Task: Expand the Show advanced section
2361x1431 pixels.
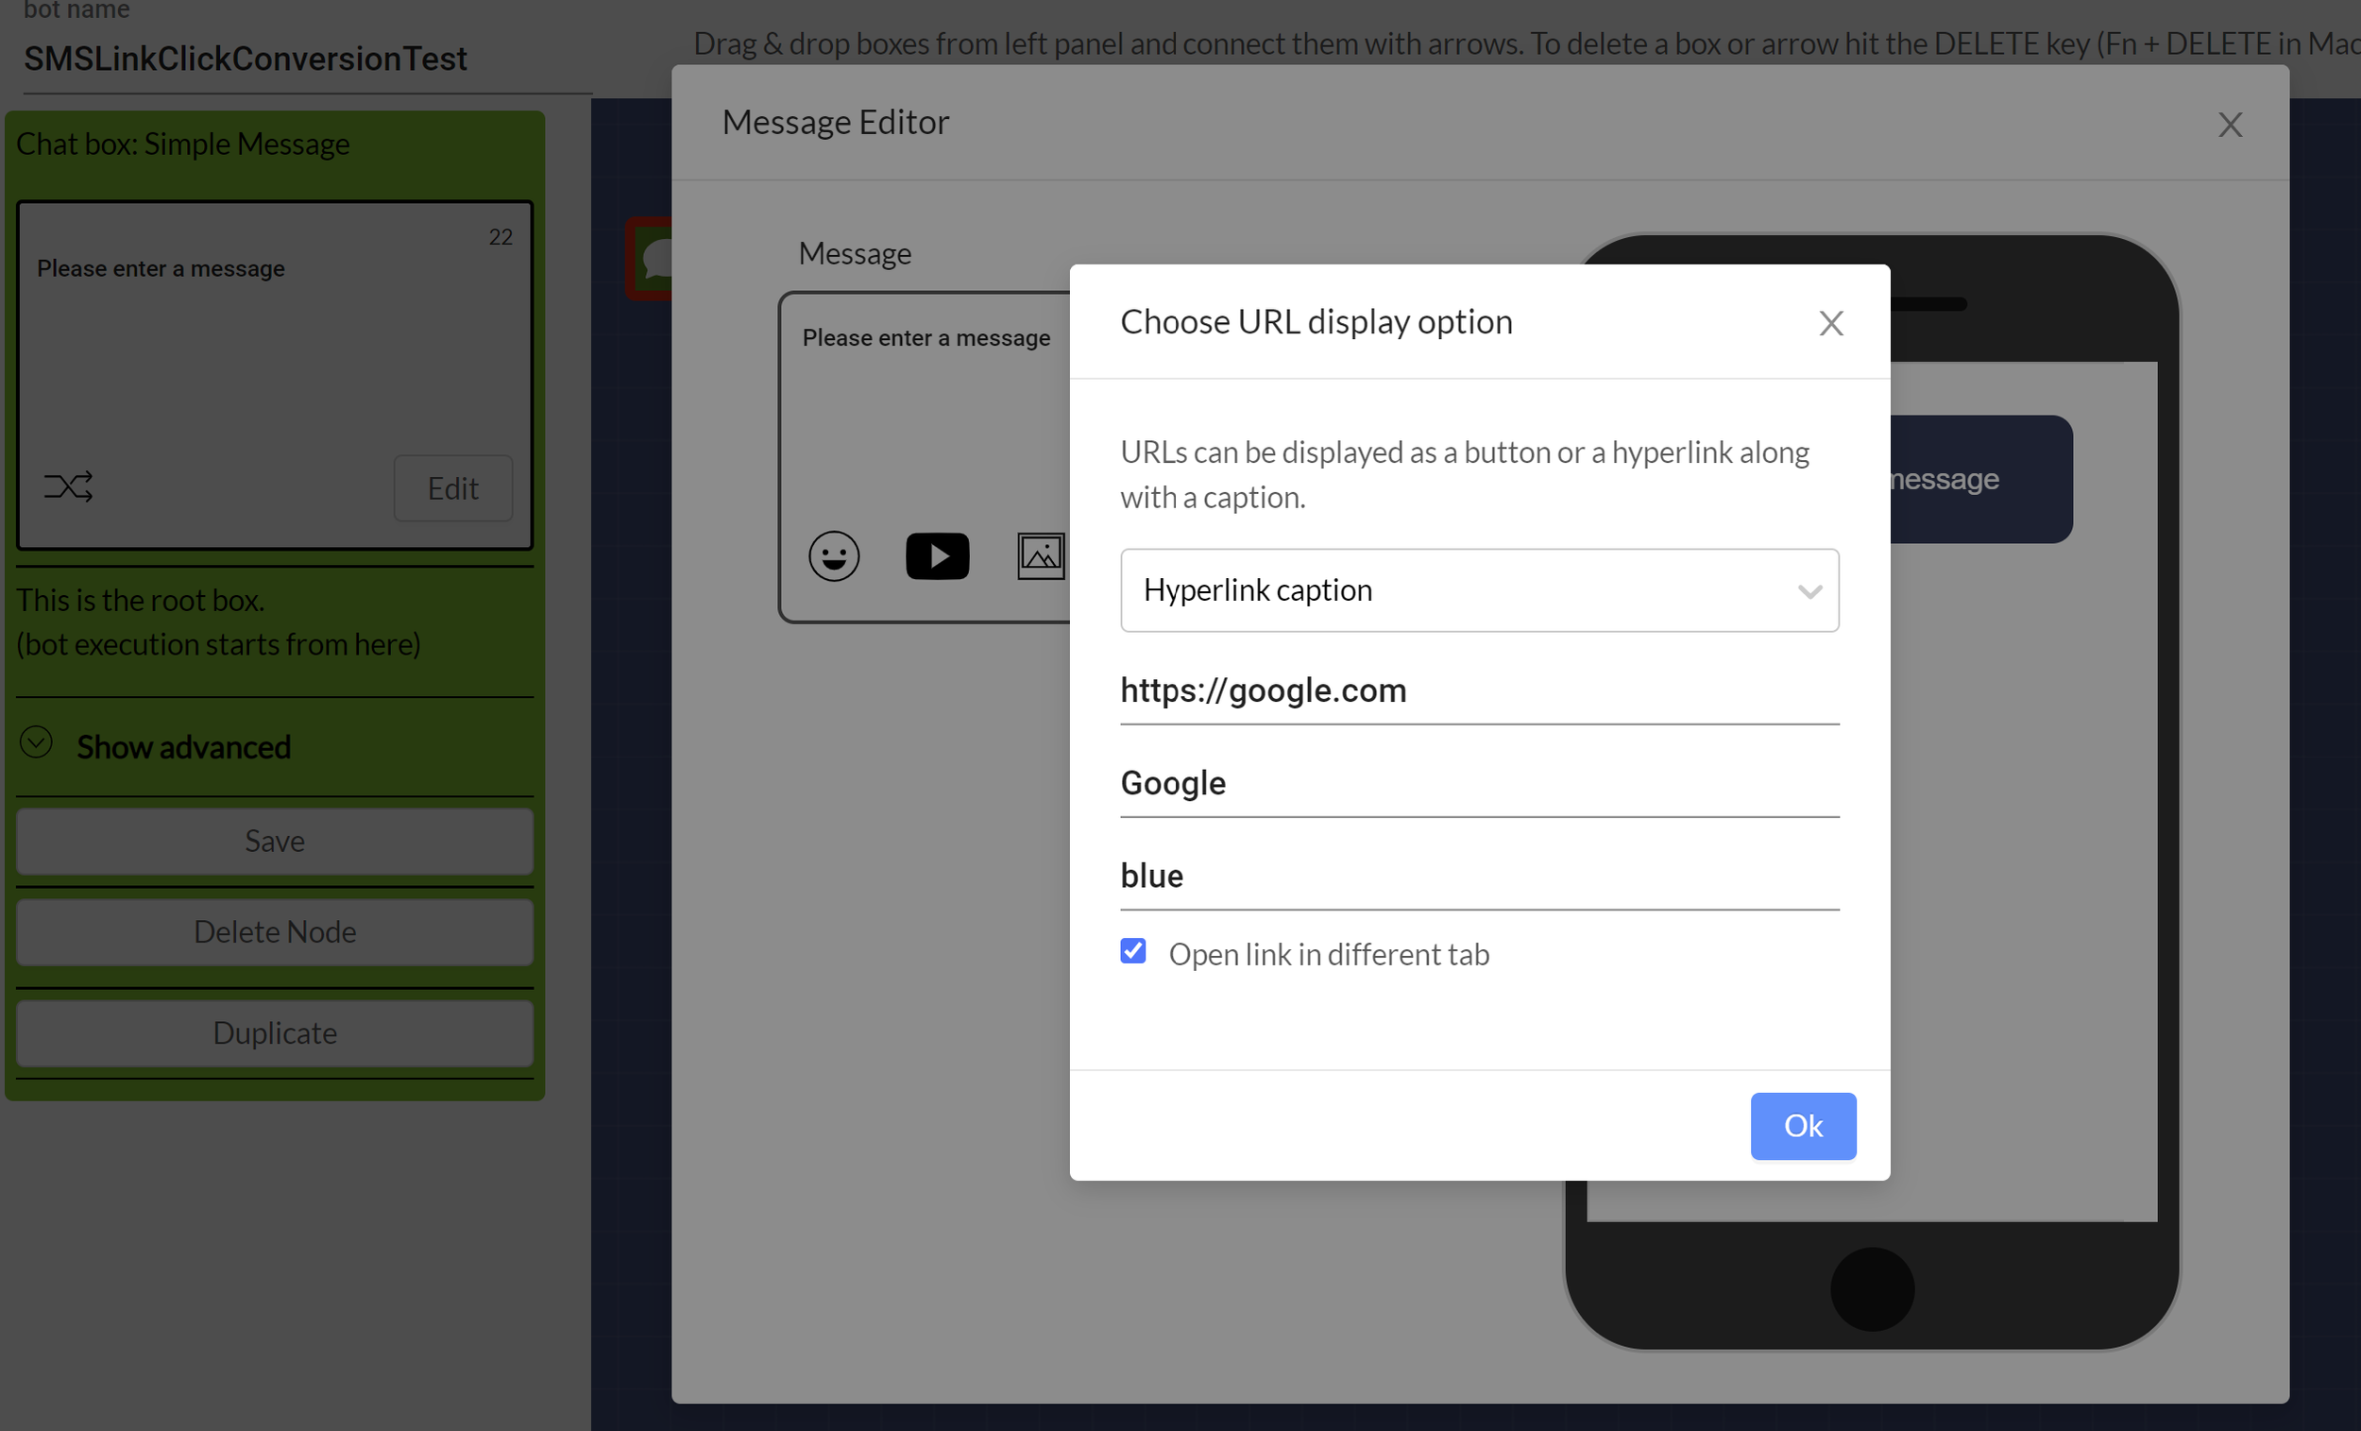Action: [x=183, y=746]
